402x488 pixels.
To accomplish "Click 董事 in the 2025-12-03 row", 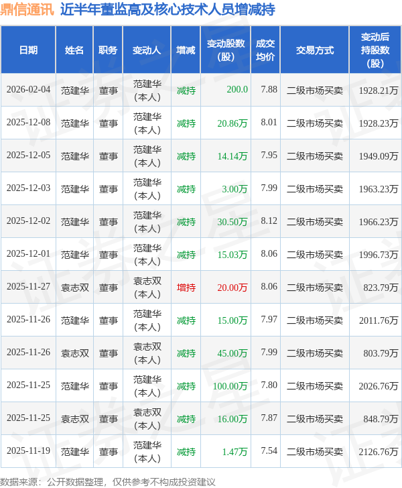I will [x=109, y=189].
